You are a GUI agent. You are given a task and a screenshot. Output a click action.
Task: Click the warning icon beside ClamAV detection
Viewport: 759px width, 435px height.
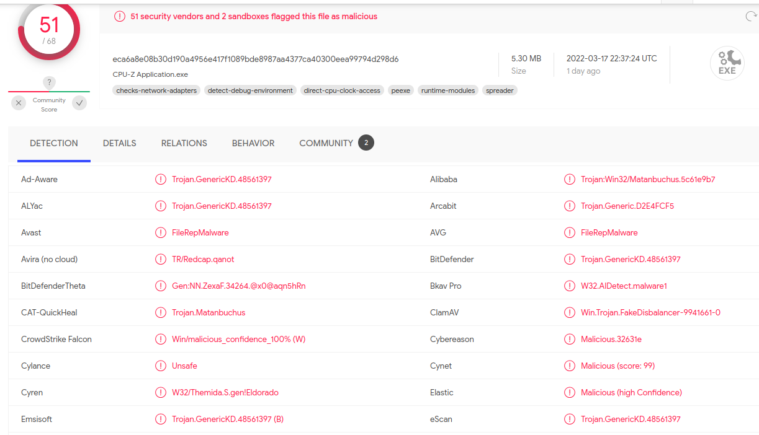(x=569, y=313)
